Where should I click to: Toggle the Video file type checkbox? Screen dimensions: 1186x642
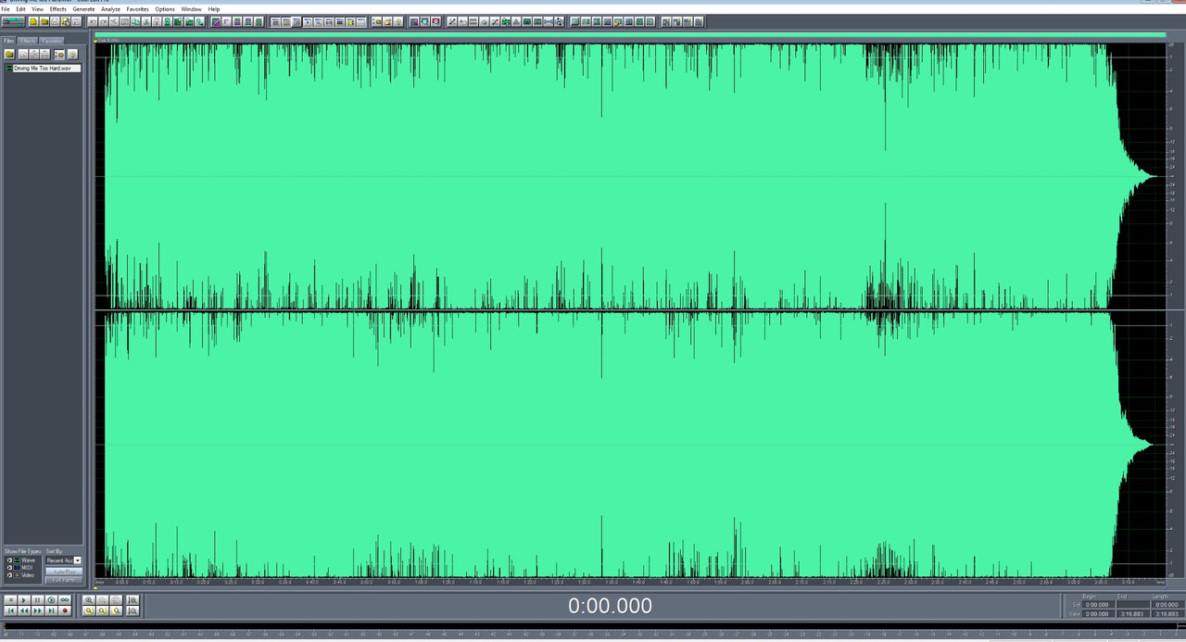(9, 575)
